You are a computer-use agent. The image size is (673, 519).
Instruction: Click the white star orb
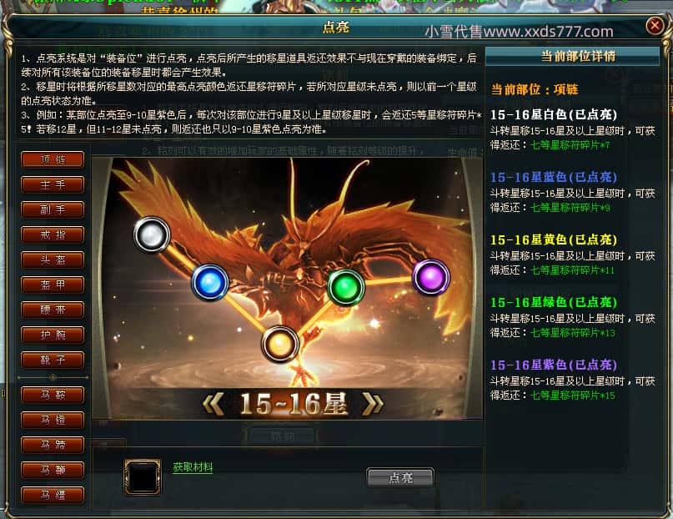point(152,234)
